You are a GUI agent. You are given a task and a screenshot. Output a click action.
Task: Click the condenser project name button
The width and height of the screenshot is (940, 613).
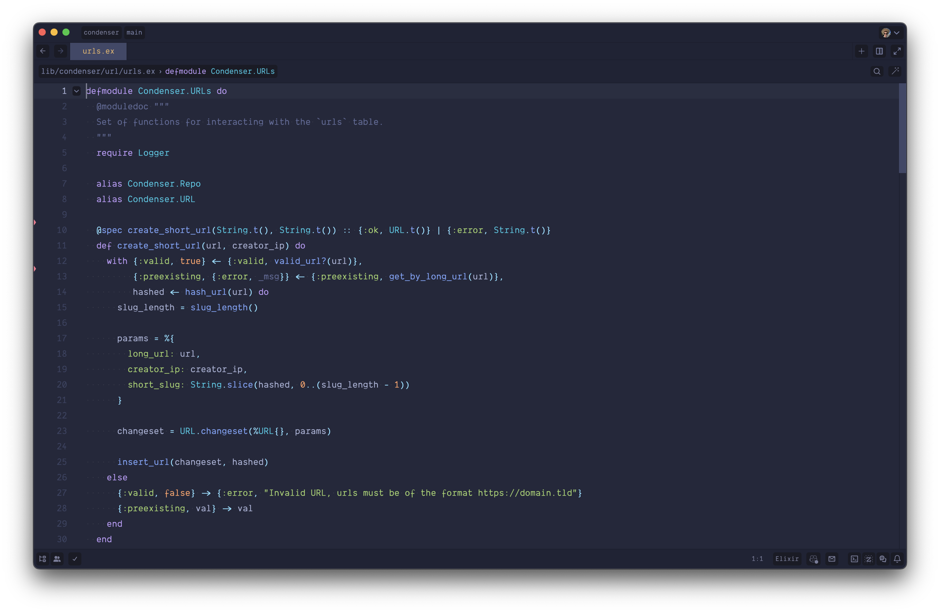[101, 32]
